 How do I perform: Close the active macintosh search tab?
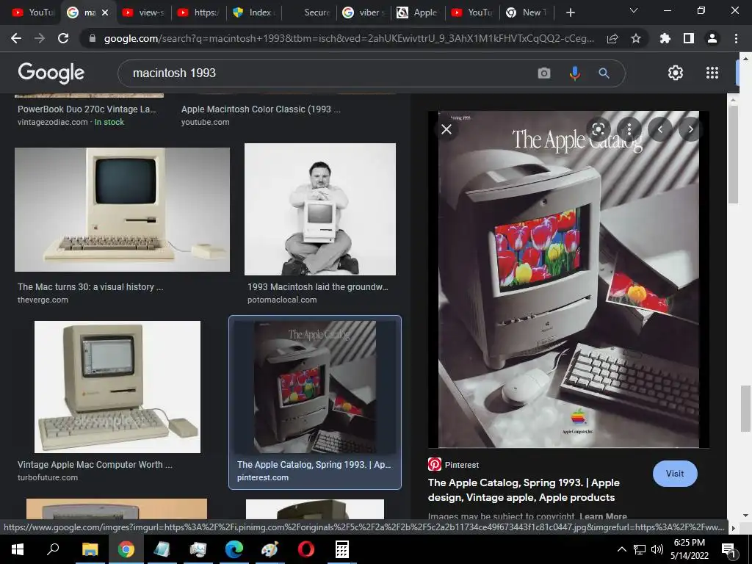pos(105,12)
